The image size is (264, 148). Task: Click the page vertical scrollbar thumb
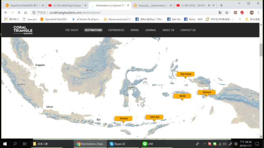pos(261,50)
